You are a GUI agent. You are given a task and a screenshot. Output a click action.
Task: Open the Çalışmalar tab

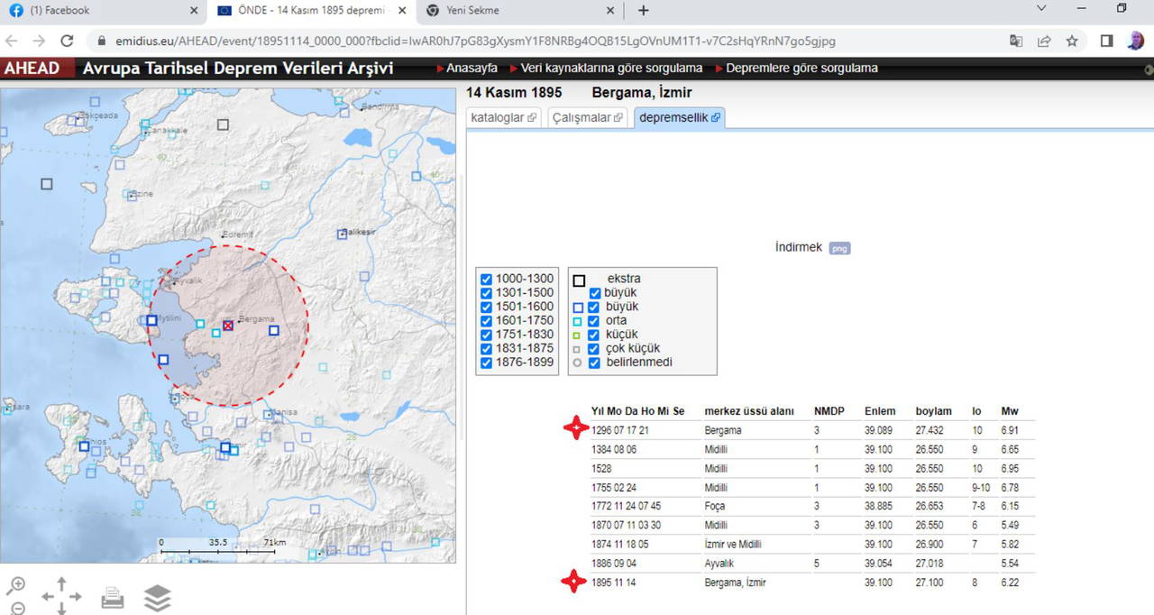tap(587, 117)
